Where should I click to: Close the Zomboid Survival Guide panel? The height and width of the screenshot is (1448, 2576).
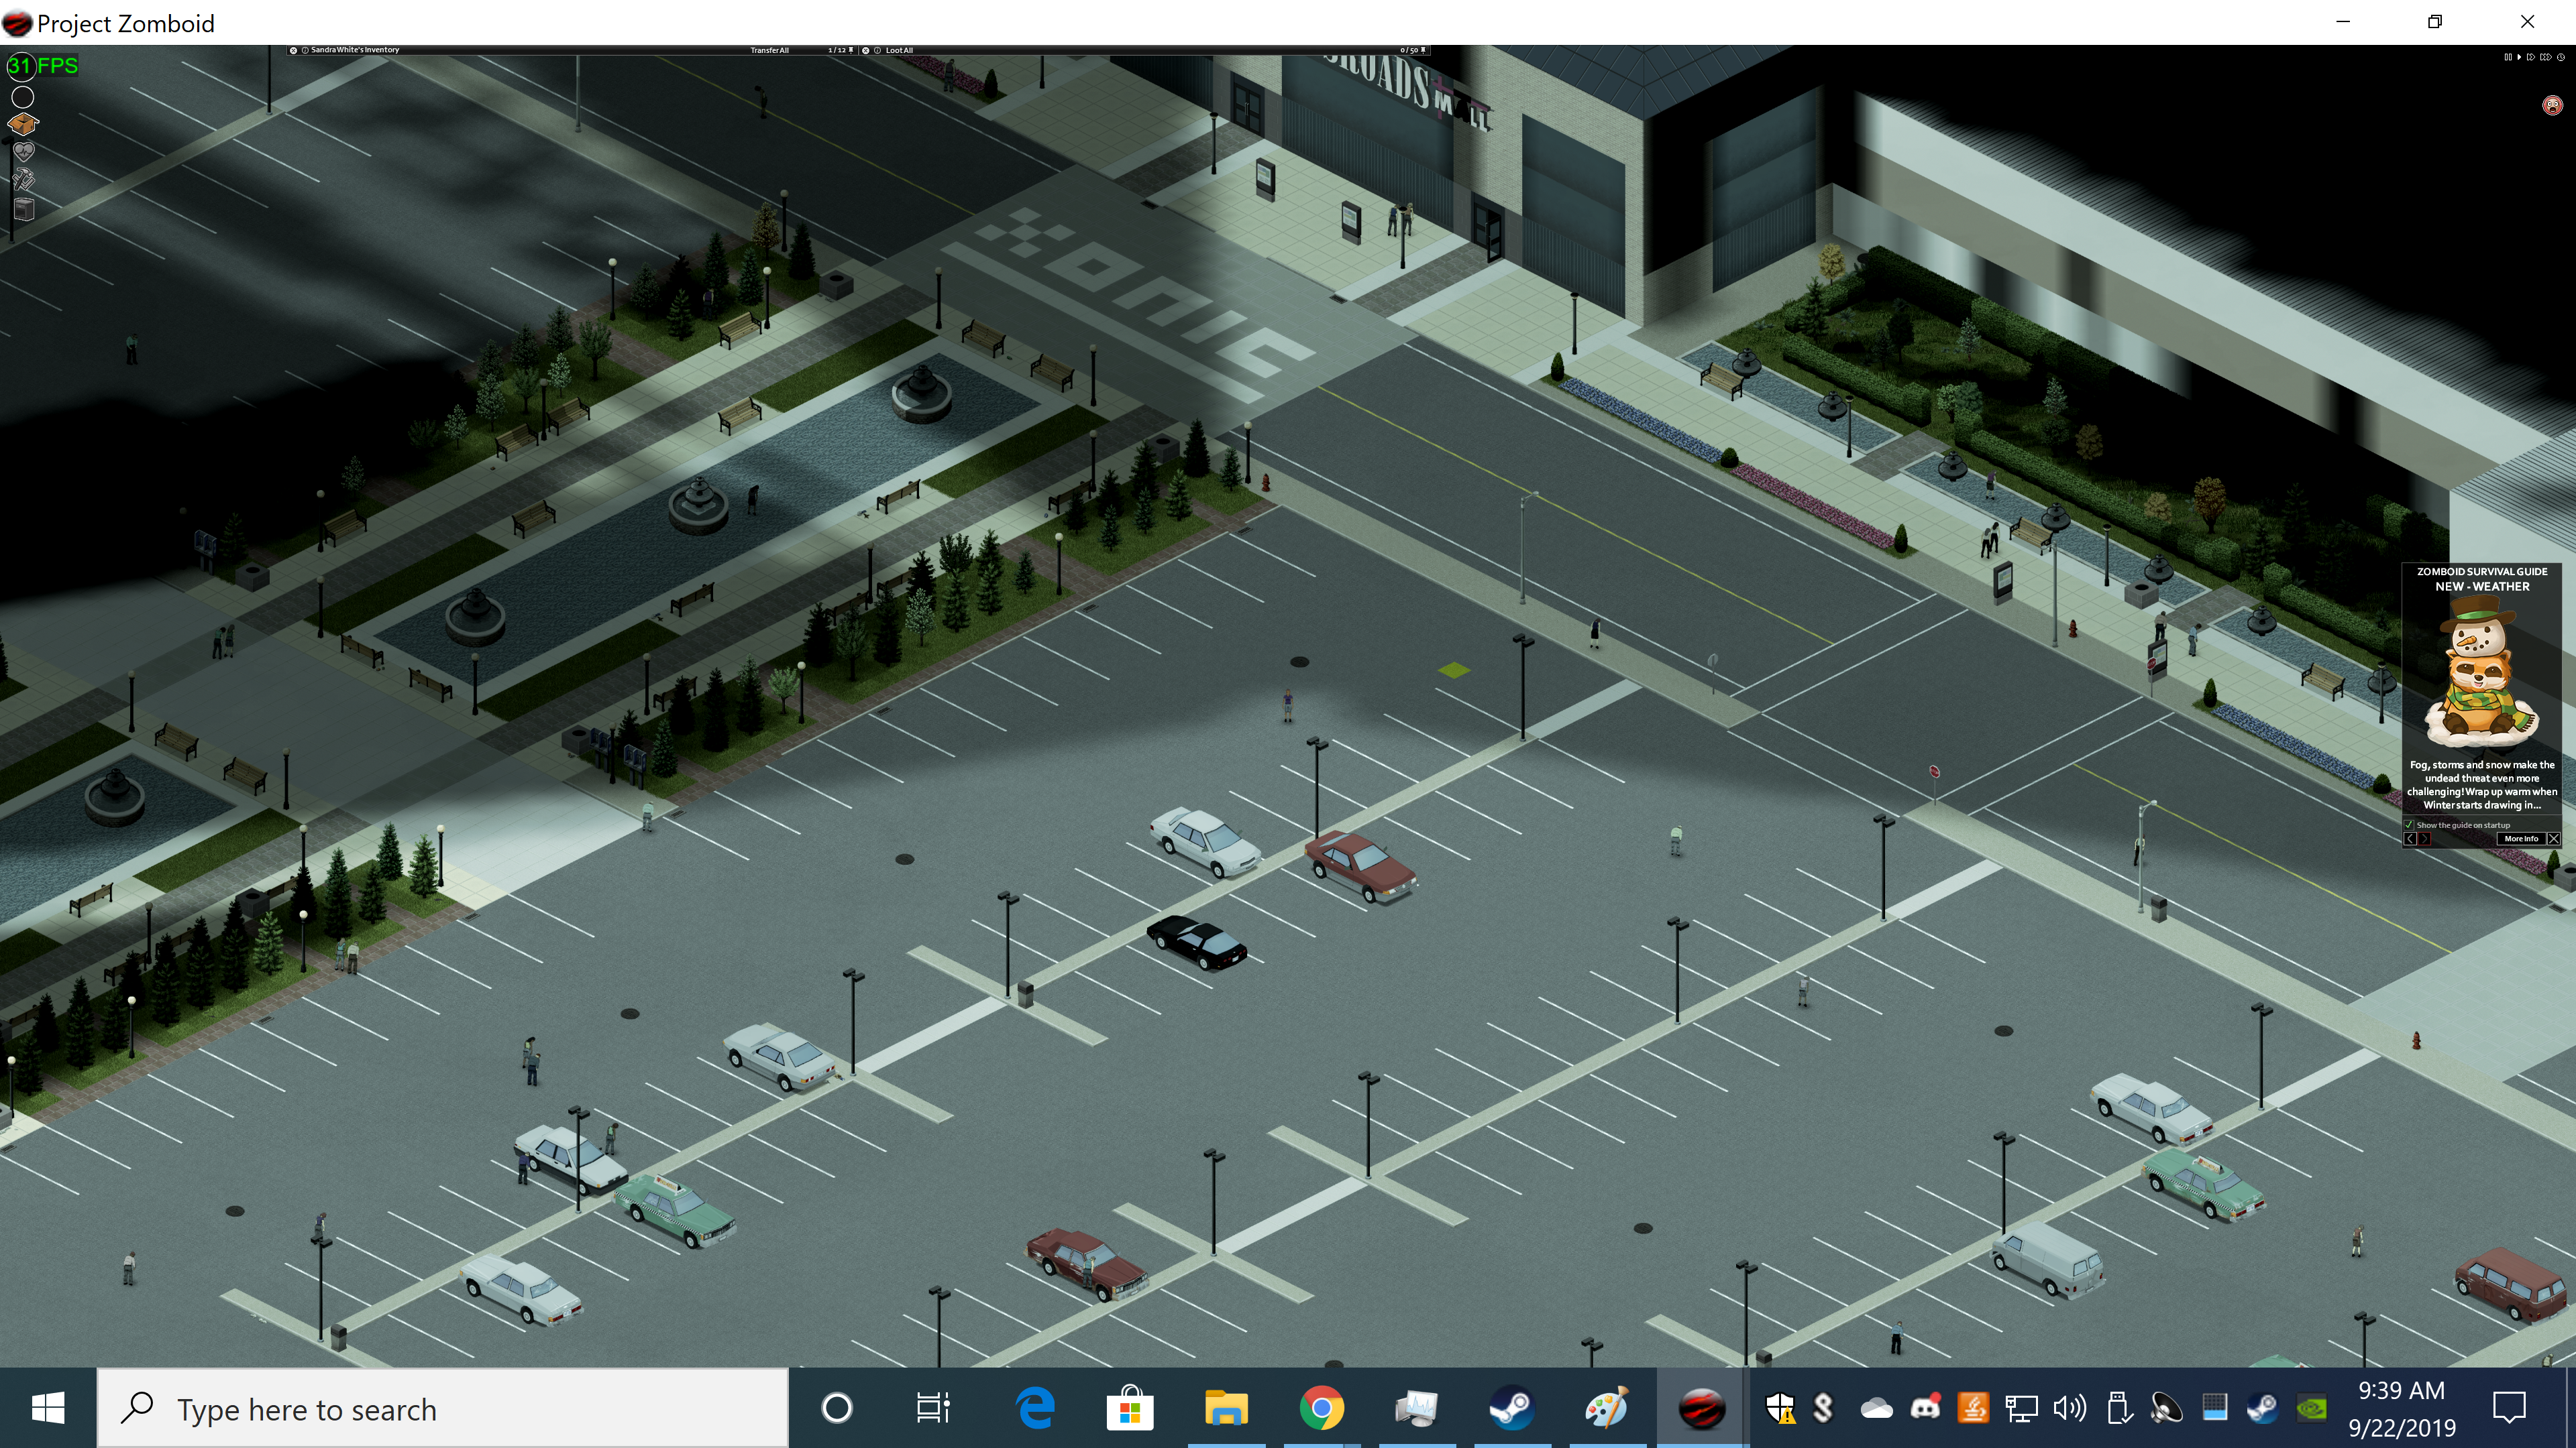[x=2554, y=839]
